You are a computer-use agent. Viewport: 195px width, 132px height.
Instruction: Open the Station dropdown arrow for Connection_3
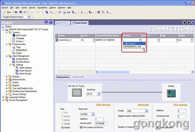(140, 40)
